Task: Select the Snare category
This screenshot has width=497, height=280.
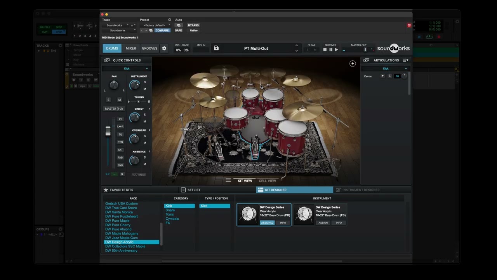Action: (170, 210)
